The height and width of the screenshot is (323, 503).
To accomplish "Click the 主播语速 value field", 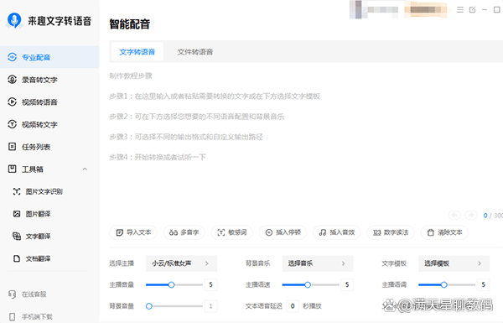I will pyautogui.click(x=347, y=284).
